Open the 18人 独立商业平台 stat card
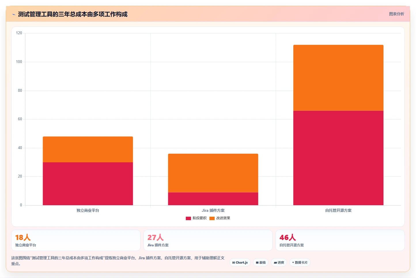416x278 pixels. pyautogui.click(x=76, y=240)
